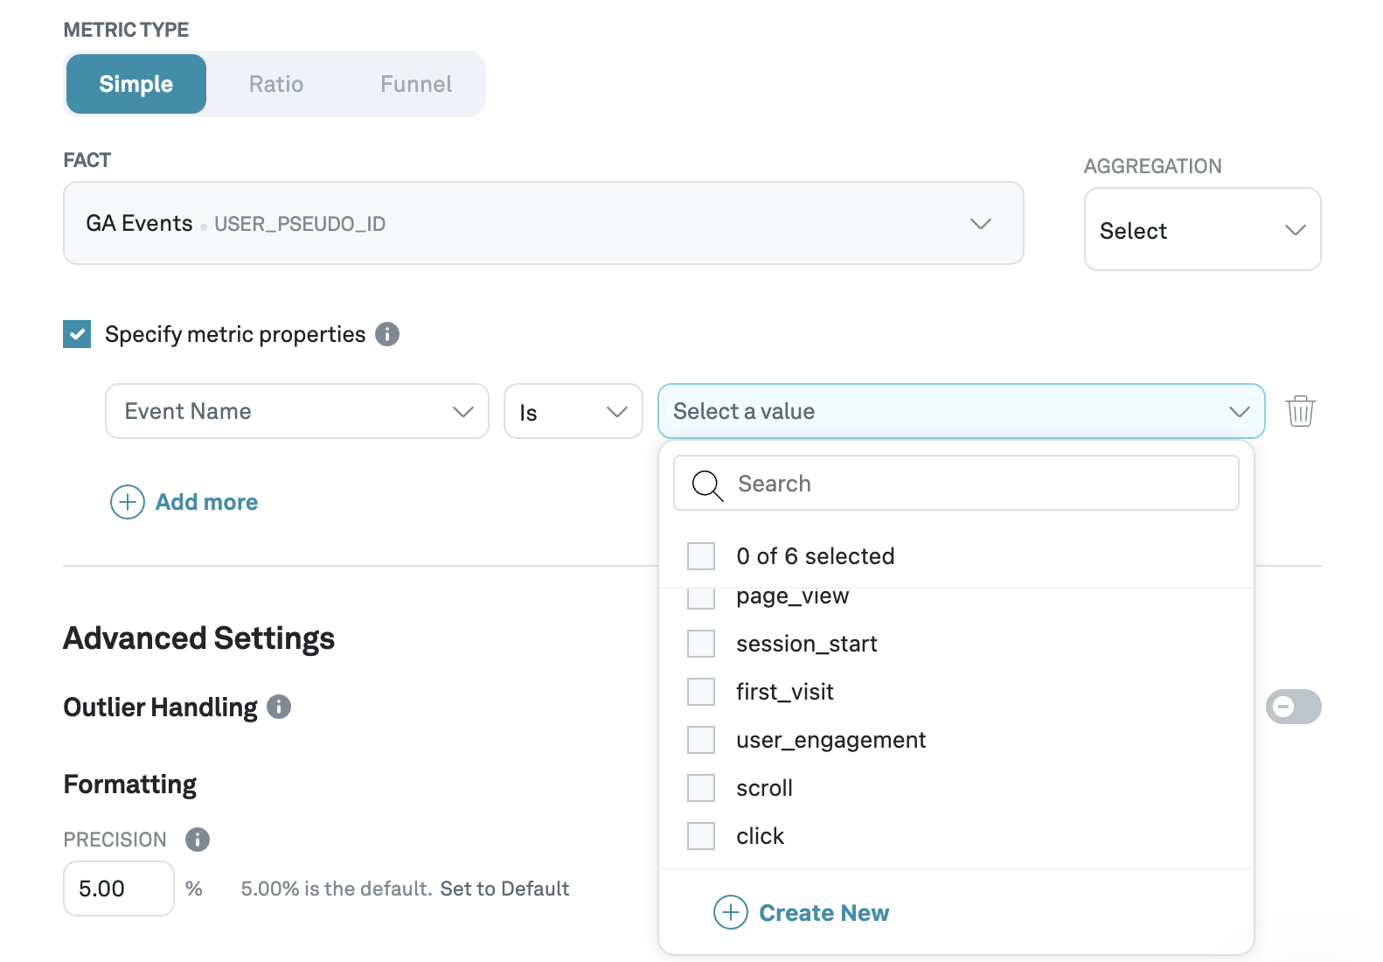Switch to Ratio metric type
This screenshot has height=962, width=1383.
pos(276,84)
